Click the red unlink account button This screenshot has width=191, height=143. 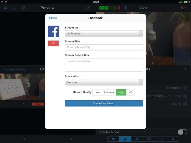pyautogui.click(x=53, y=43)
